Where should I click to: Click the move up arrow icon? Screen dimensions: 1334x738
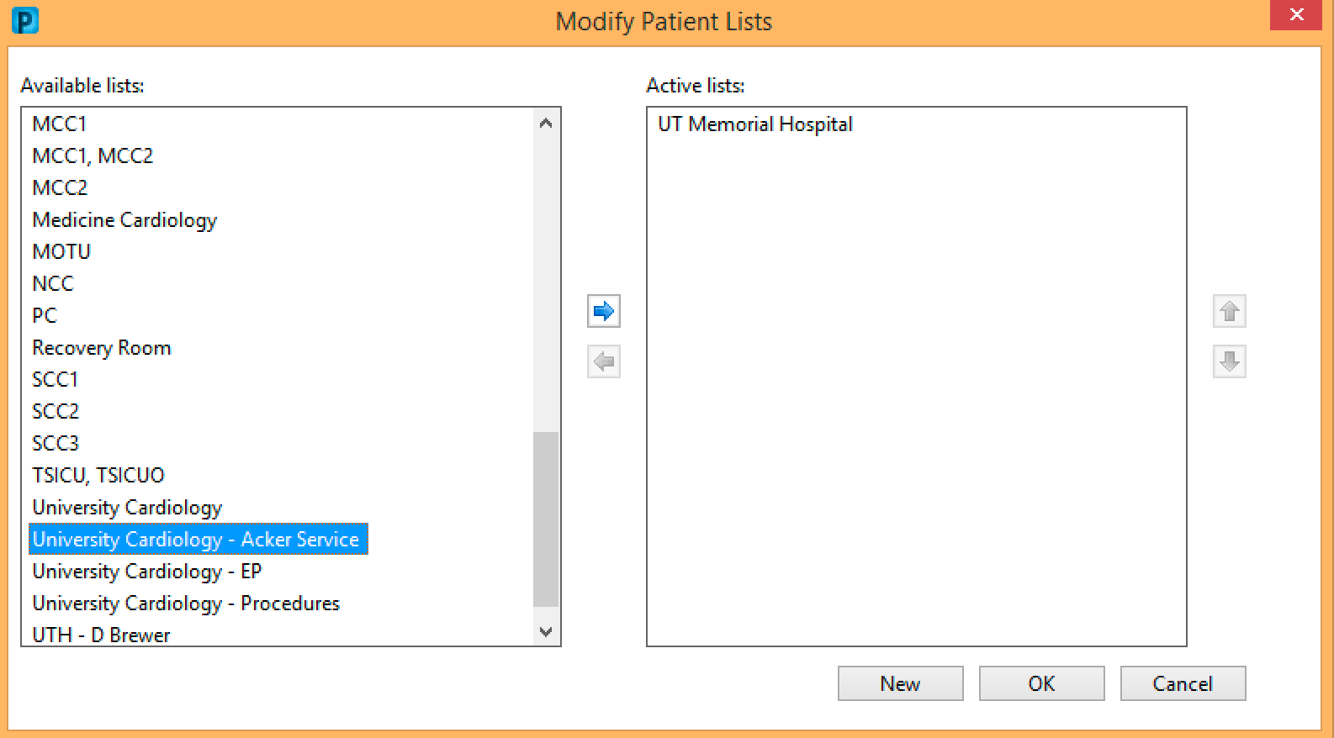(x=1230, y=312)
